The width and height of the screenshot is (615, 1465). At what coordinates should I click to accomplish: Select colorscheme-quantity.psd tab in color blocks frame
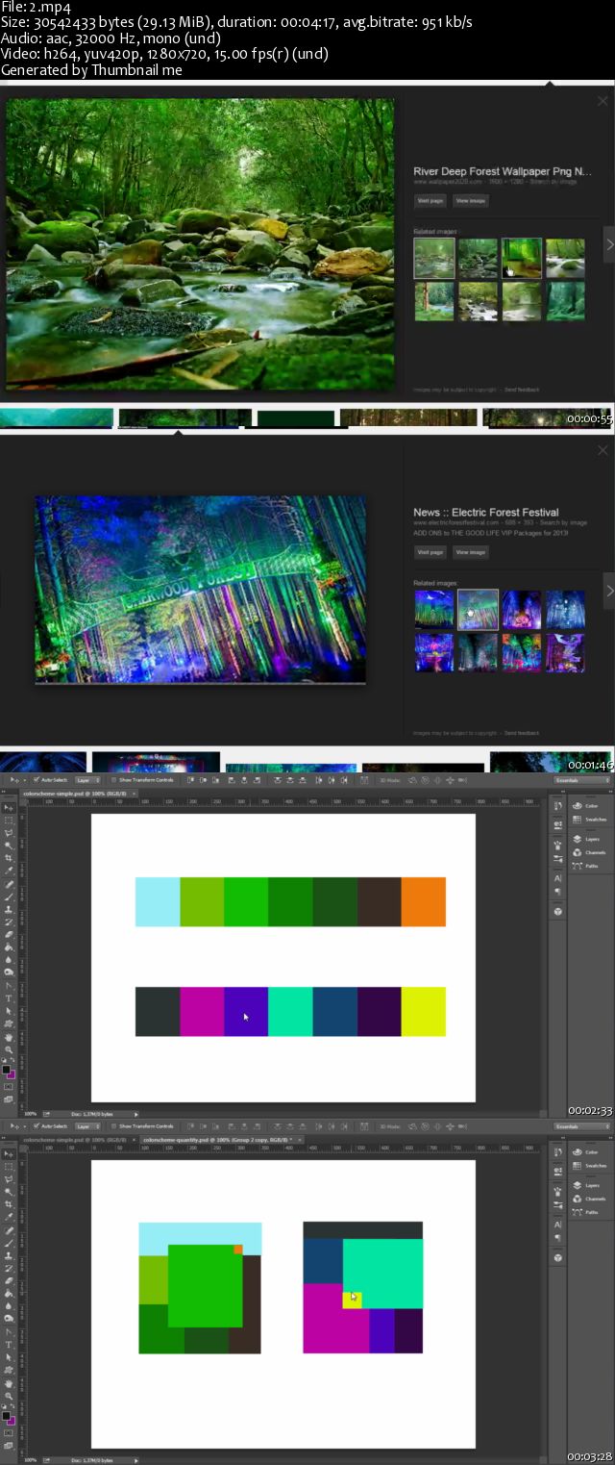[221, 1139]
